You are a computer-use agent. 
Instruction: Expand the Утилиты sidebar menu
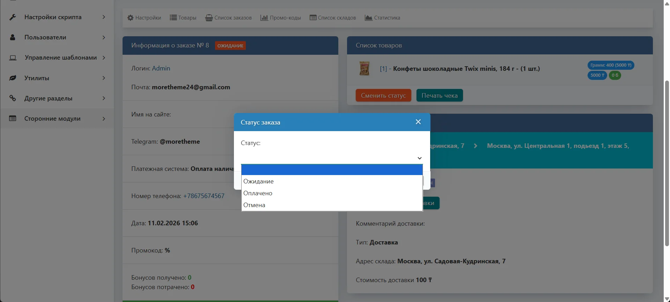pos(37,78)
